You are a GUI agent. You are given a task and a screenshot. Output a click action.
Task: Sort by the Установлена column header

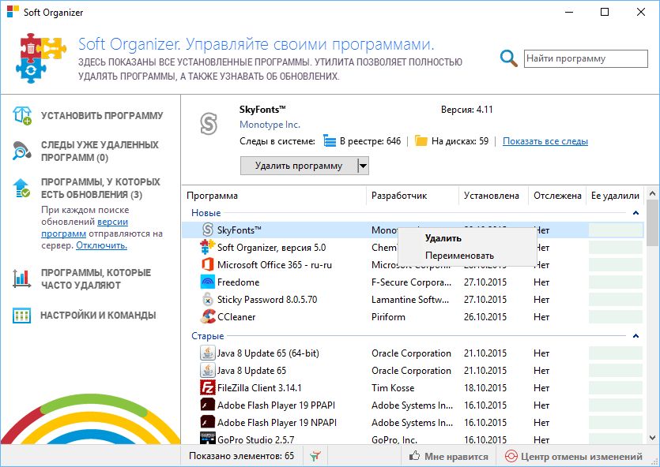[492, 196]
